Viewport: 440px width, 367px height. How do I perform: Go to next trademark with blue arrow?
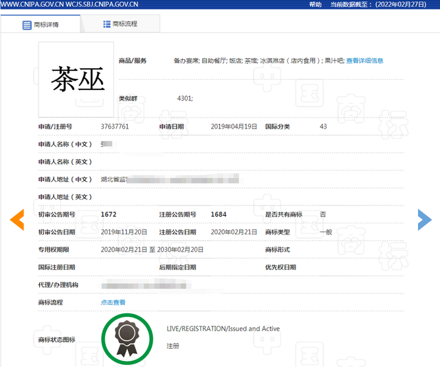(x=425, y=220)
